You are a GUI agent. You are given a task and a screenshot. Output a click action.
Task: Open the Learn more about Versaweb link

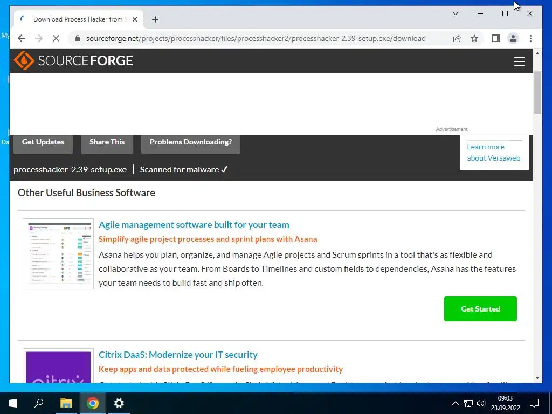(x=494, y=153)
